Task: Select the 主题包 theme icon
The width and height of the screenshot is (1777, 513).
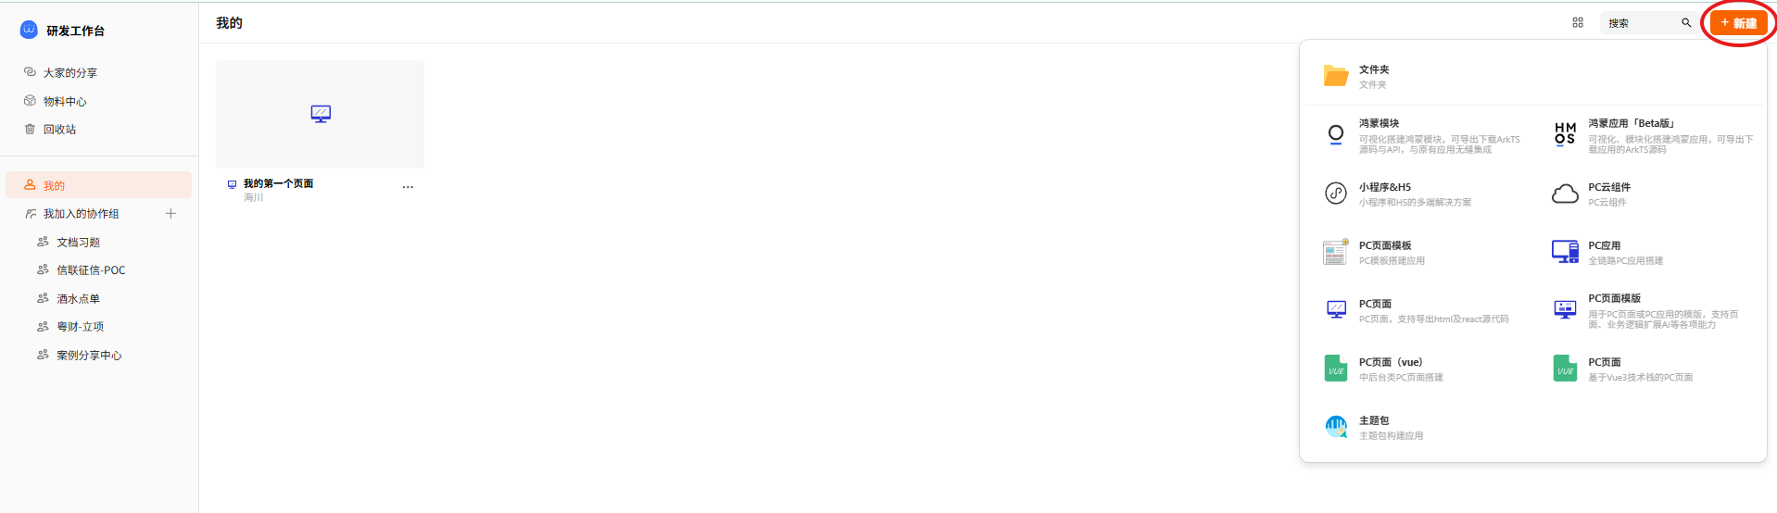Action: coord(1335,427)
